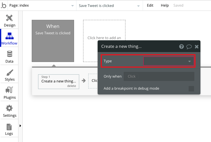Open the Edit menu

[x=150, y=5]
